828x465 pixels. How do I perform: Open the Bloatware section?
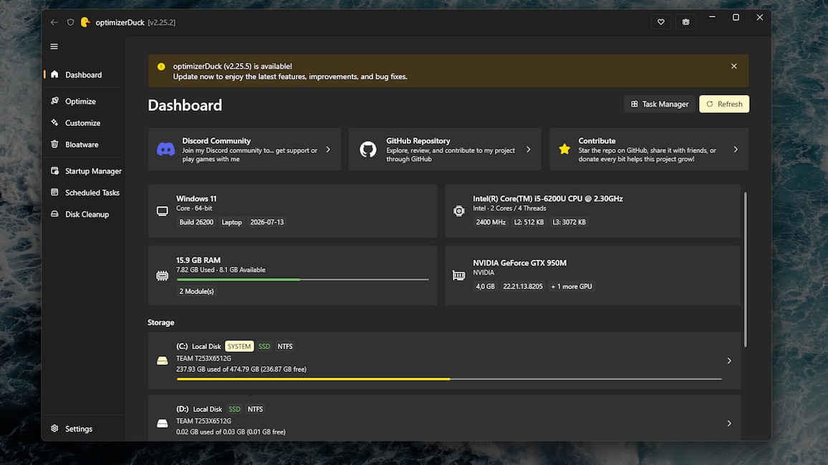point(83,145)
